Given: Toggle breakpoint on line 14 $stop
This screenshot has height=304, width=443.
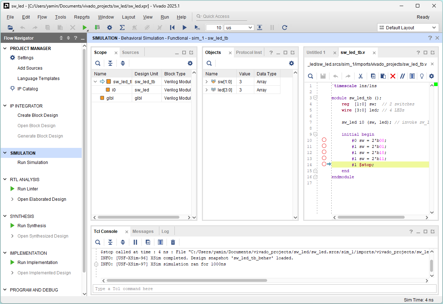Looking at the screenshot, I should pyautogui.click(x=324, y=164).
